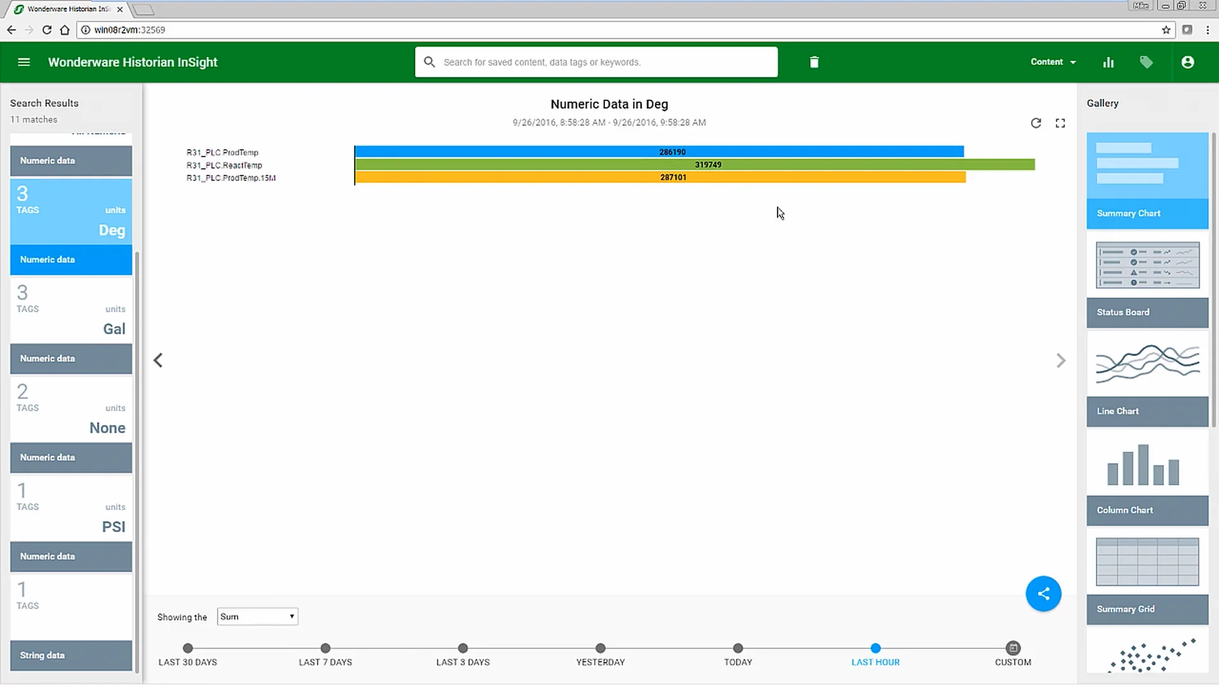Click the tag icon in header
The height and width of the screenshot is (685, 1219).
tap(1146, 62)
